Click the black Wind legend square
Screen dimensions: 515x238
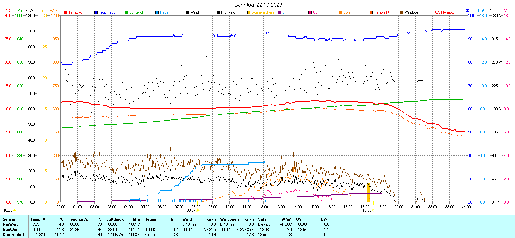188,12
